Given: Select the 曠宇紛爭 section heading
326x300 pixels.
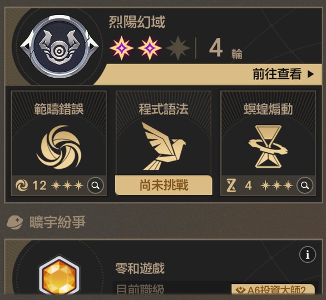Looking at the screenshot, I should (58, 222).
